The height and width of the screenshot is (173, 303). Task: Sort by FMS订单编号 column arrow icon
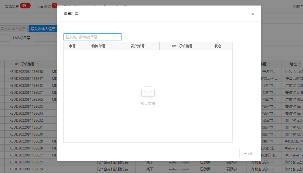click(37, 64)
